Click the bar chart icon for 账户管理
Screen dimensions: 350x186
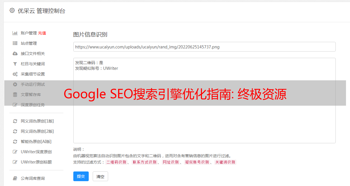click(x=15, y=33)
